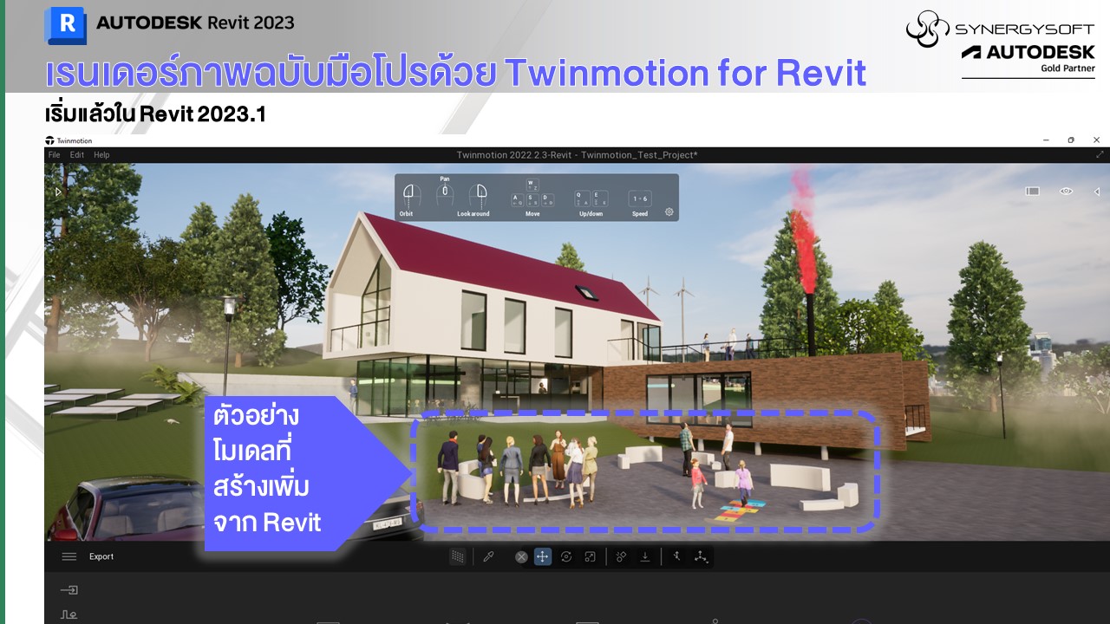Pick a material with the eyedropper tool
The width and height of the screenshot is (1110, 624).
tap(488, 556)
